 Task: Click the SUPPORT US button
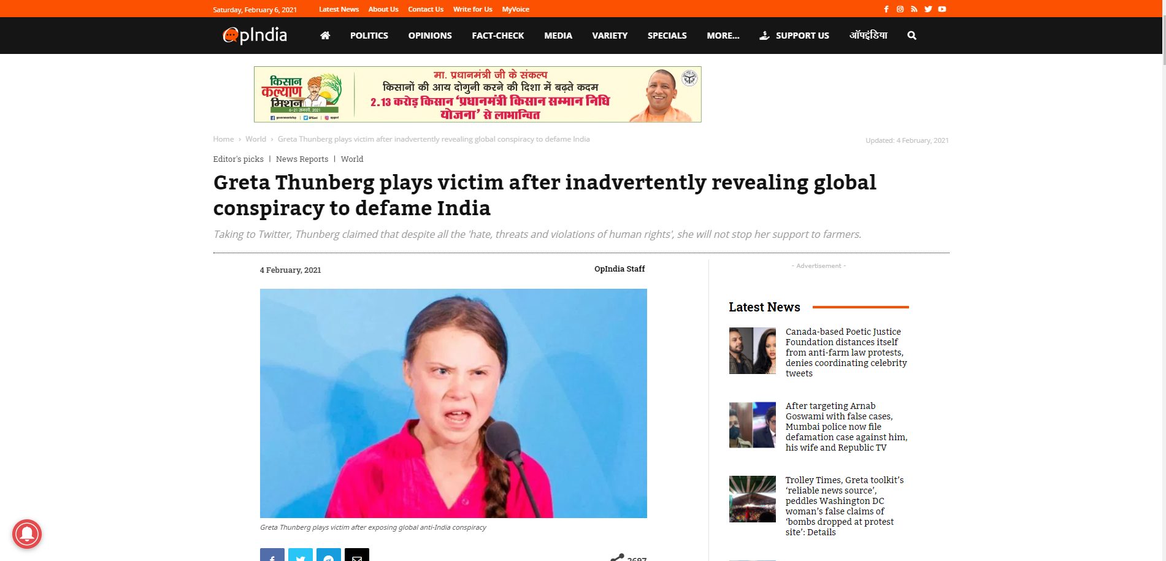[794, 36]
